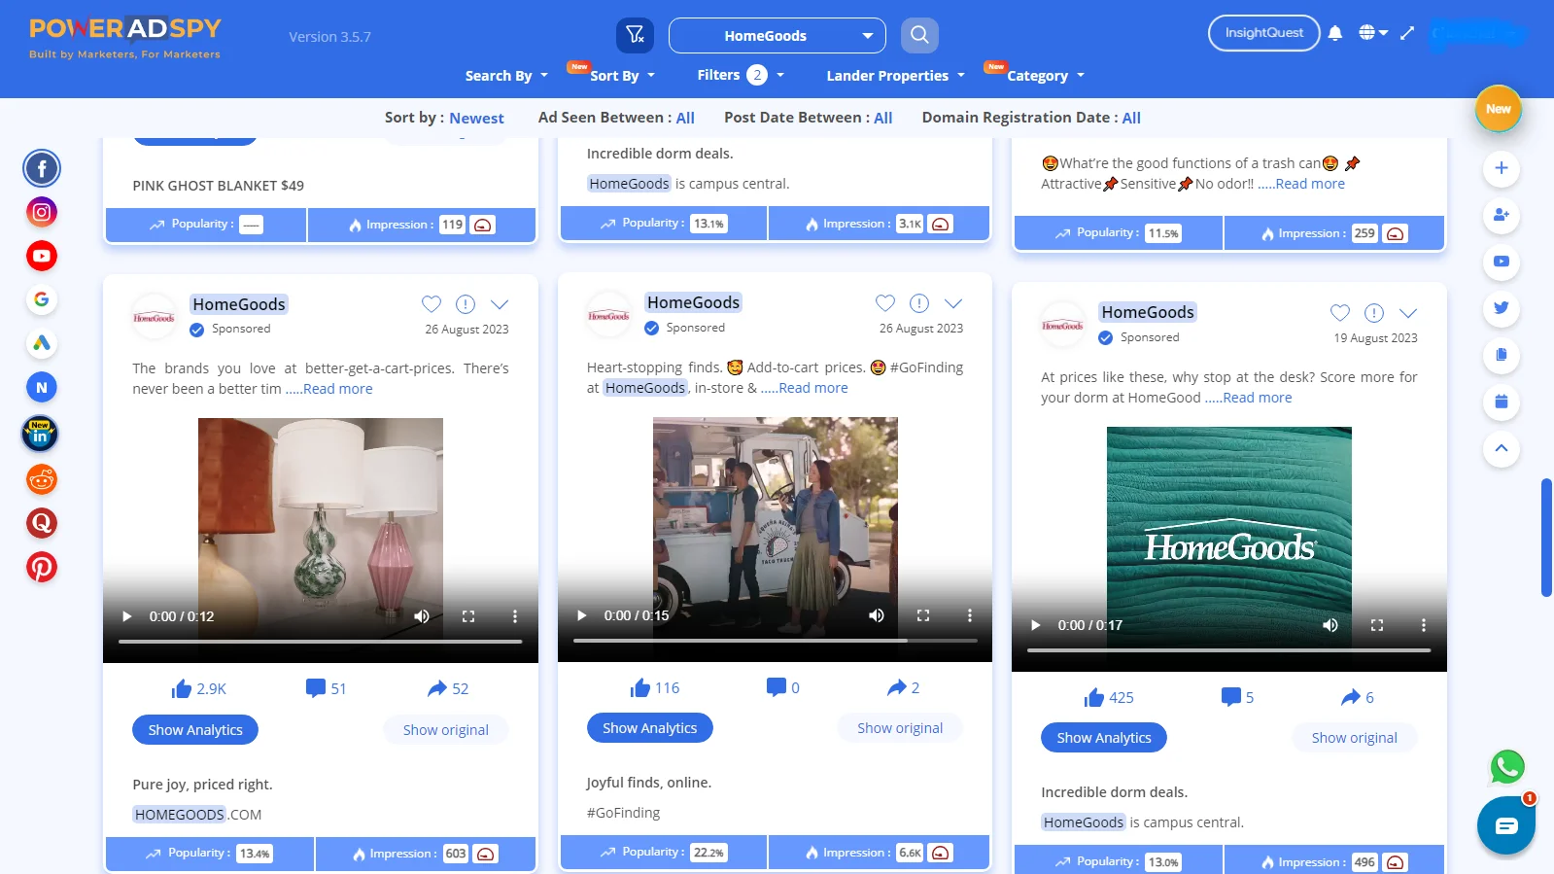Click the search magnifier button
Screen dimensions: 1554x874
pyautogui.click(x=919, y=35)
